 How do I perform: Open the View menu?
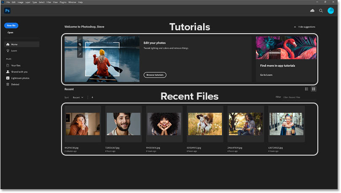(56, 2)
